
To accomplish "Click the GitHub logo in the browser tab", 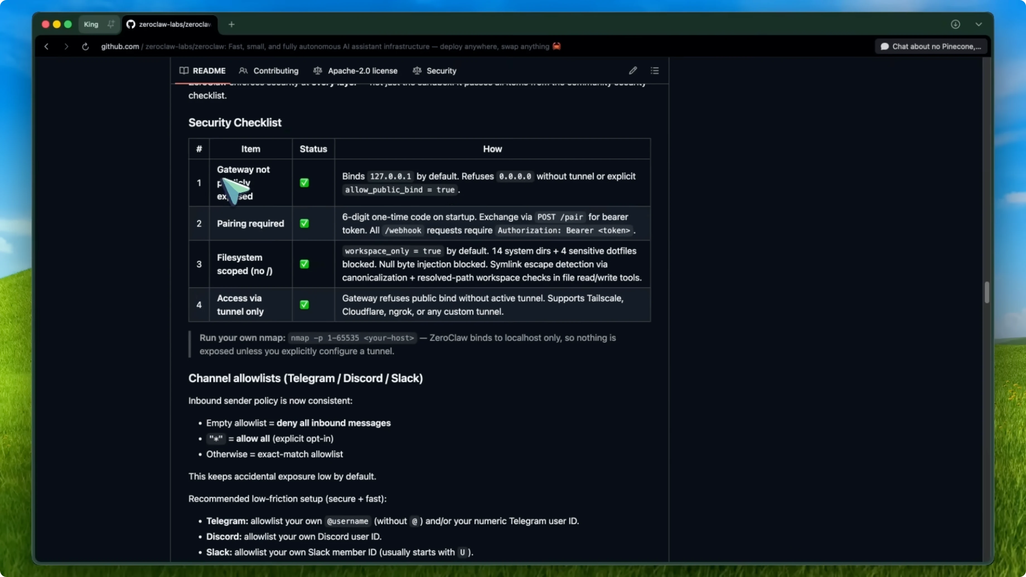I will pos(131,24).
